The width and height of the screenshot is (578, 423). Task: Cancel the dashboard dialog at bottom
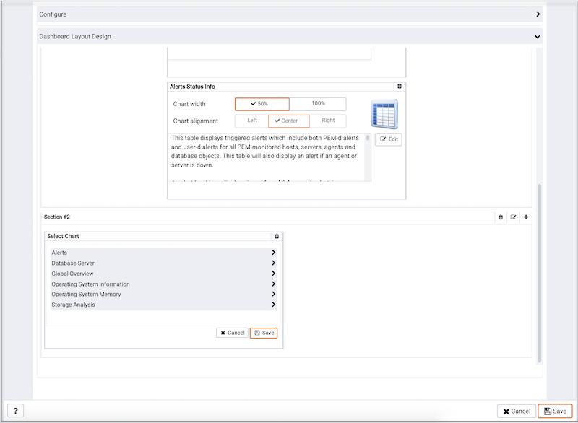[x=517, y=411]
